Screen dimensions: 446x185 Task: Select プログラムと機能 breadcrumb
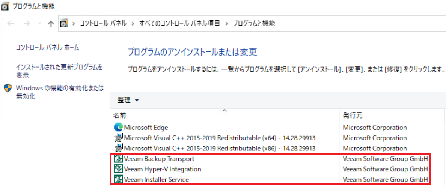coord(254,24)
